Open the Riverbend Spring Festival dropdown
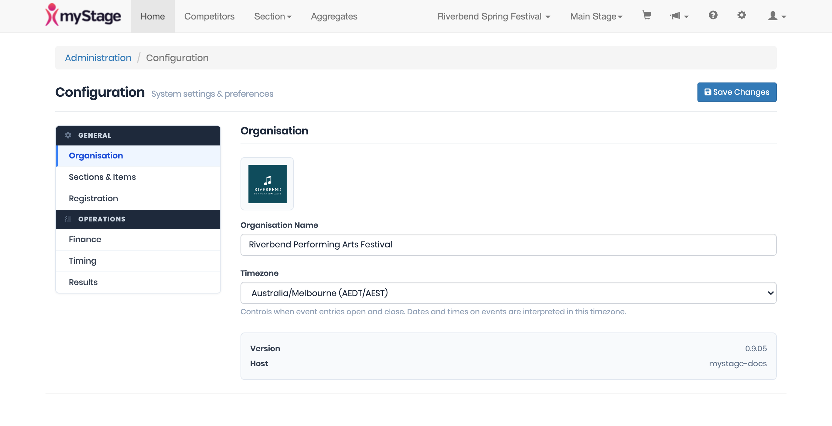Viewport: 832px width, 426px height. click(494, 16)
